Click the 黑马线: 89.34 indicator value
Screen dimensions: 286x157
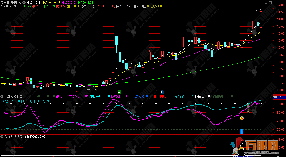pyautogui.click(x=184, y=96)
